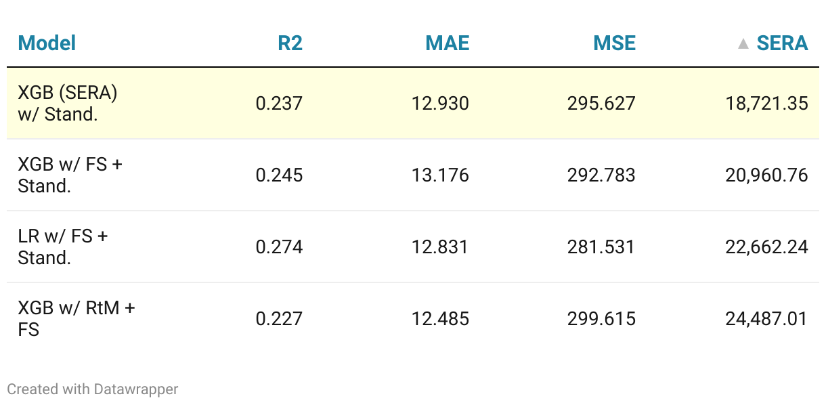
Task: Sort by the MAE column header
Action: pyautogui.click(x=447, y=43)
